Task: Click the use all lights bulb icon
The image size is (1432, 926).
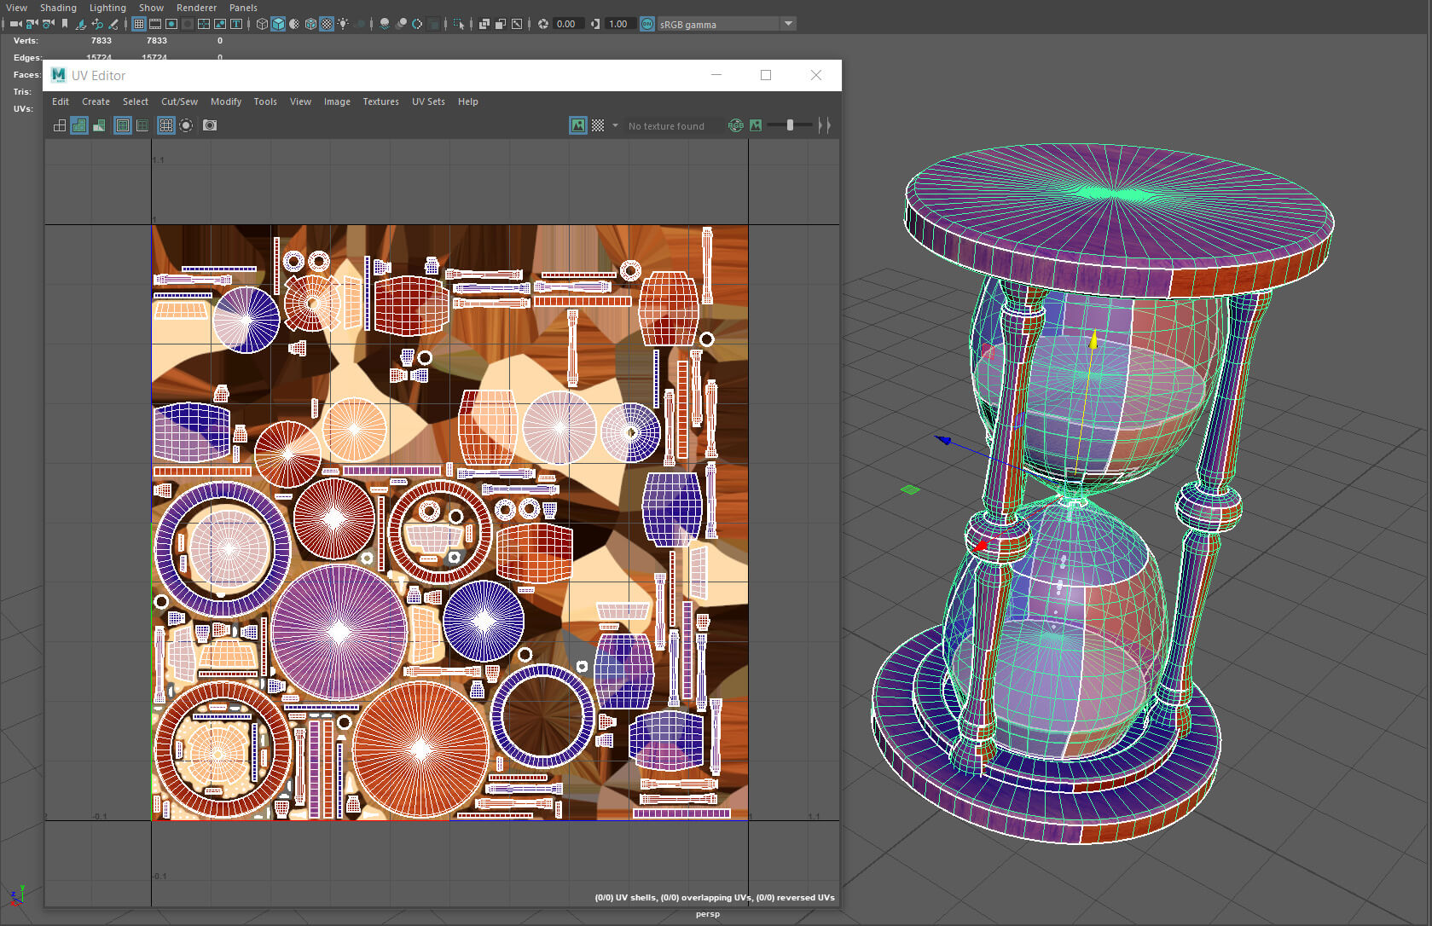Action: pyautogui.click(x=343, y=24)
